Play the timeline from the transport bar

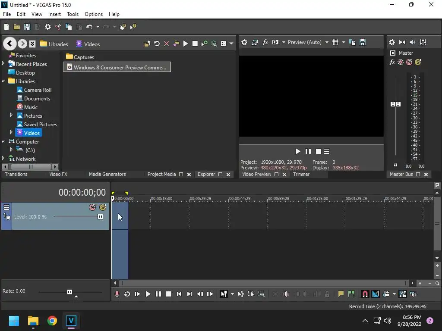coord(148,294)
